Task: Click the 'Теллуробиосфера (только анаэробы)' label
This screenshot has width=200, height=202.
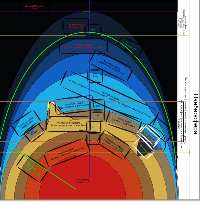Action: click(x=114, y=145)
